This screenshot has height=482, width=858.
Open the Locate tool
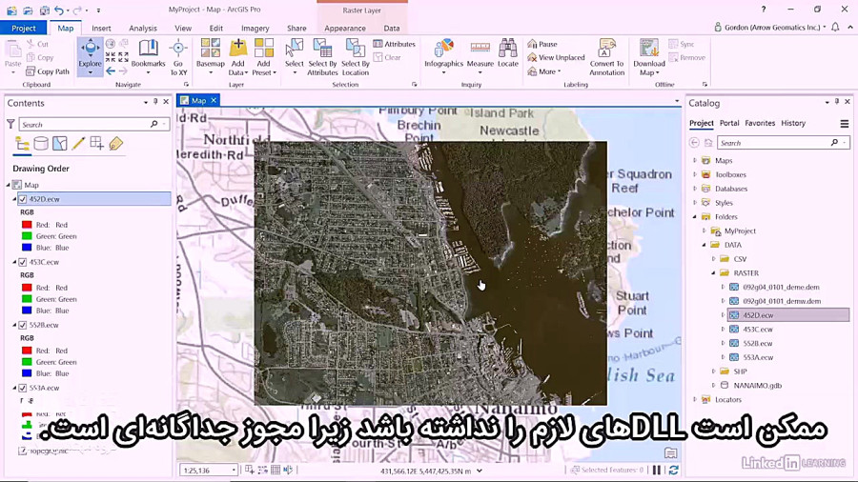tap(508, 53)
